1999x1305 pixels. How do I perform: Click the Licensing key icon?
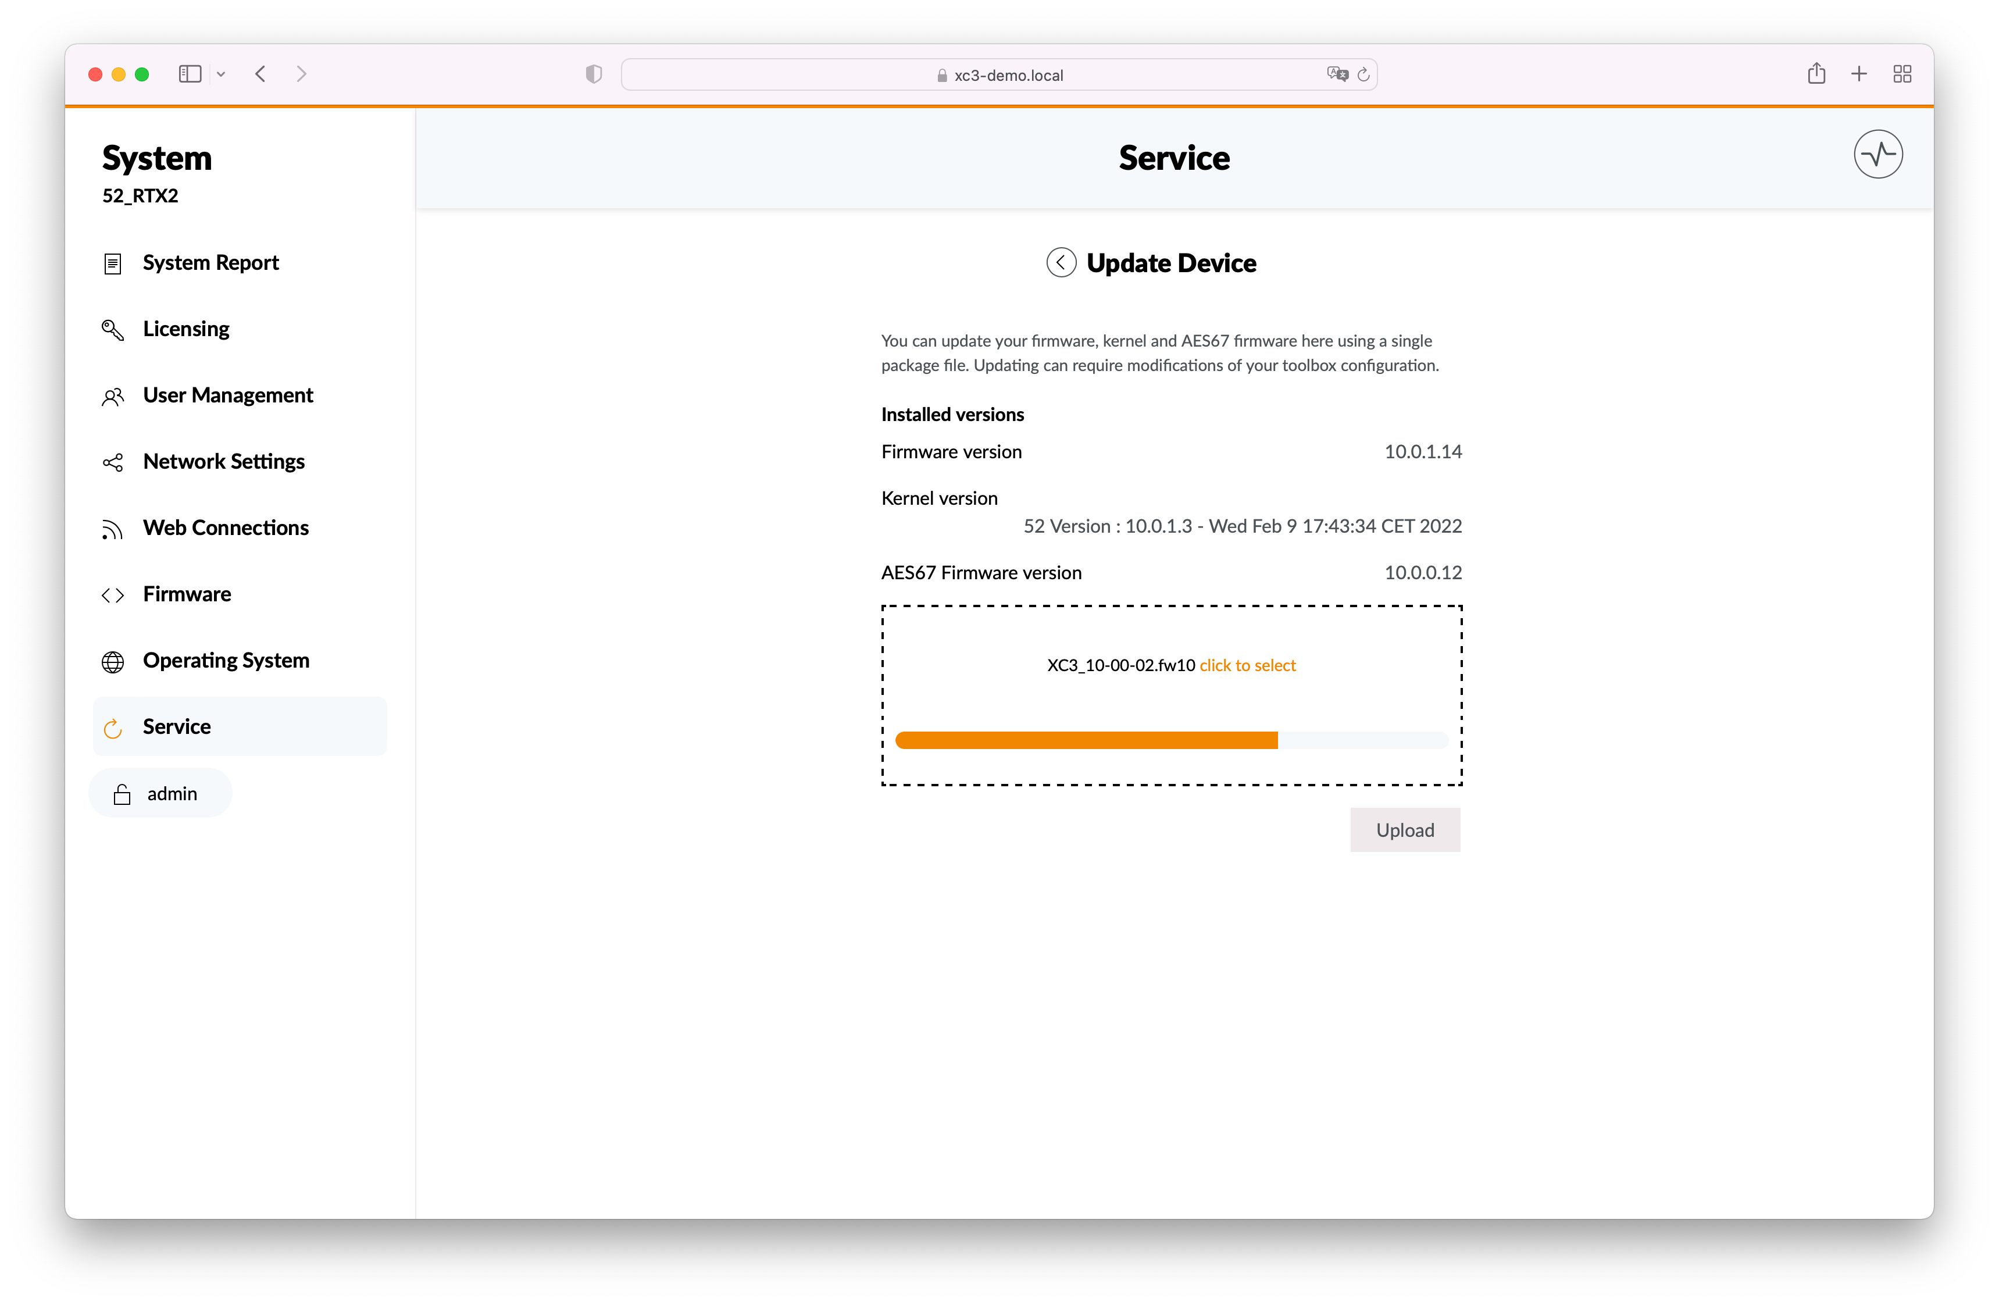click(113, 330)
